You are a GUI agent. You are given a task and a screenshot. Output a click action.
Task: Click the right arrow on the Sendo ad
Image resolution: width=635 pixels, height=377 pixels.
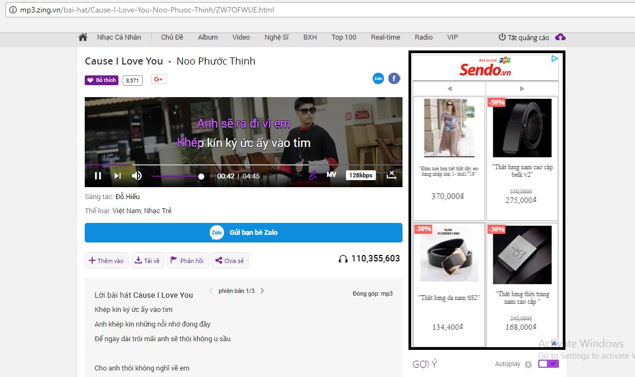coord(522,88)
